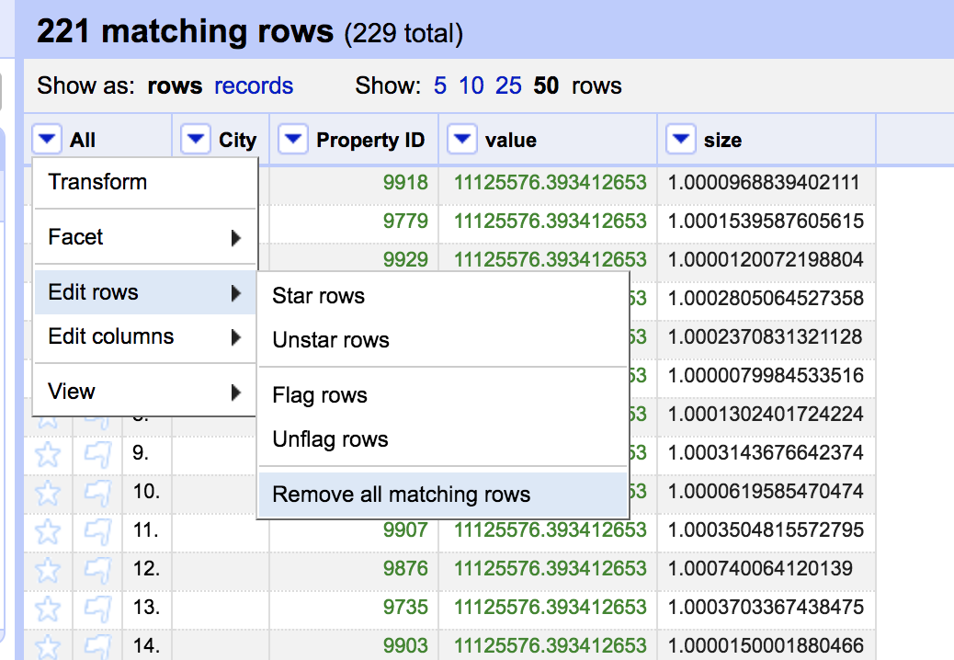The width and height of the screenshot is (954, 660).
Task: Open the Edit columns submenu
Action: pos(145,336)
